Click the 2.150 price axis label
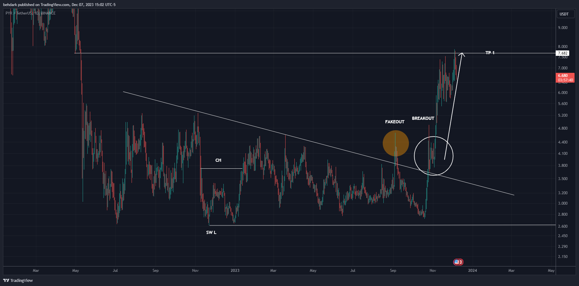Image resolution: width=579 pixels, height=286 pixels. coord(563,257)
